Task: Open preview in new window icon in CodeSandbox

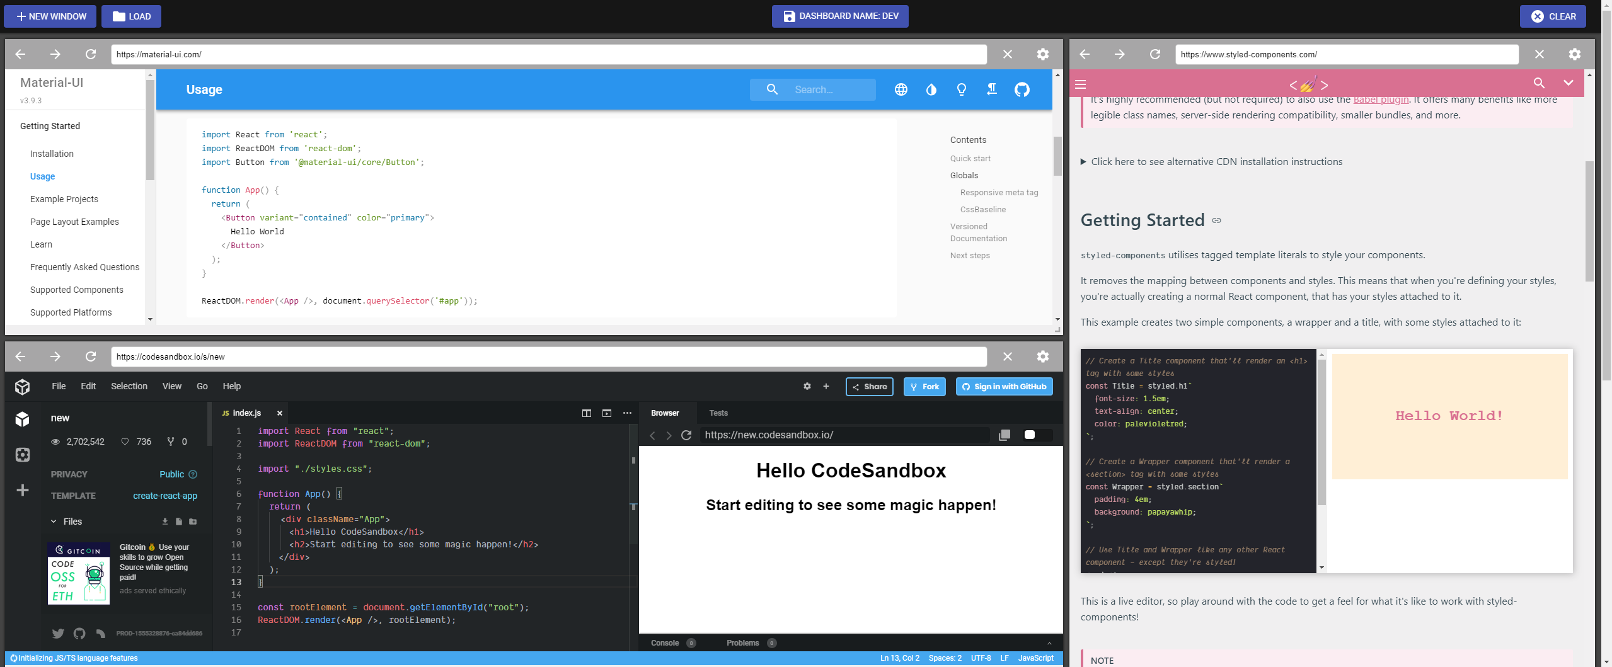Action: [606, 413]
